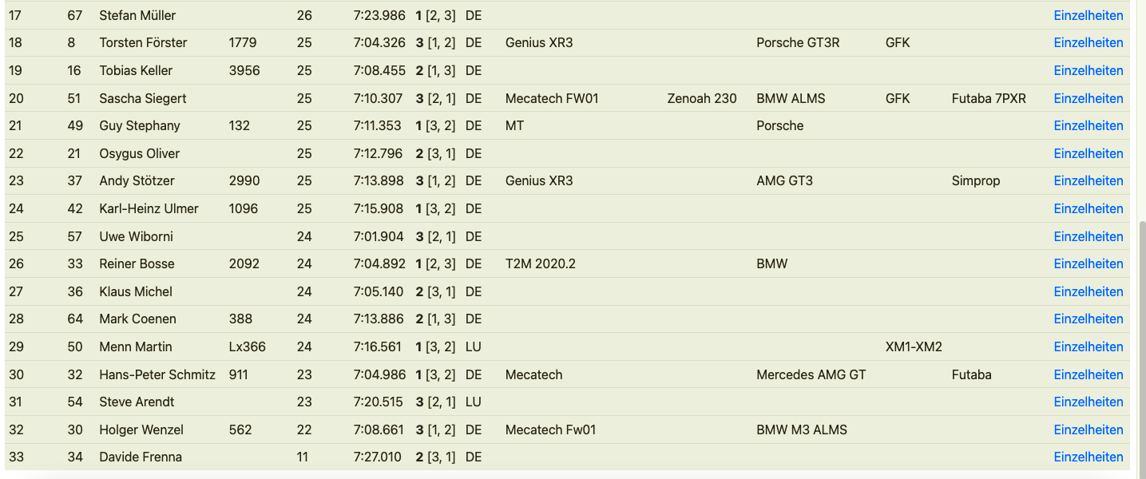Open Einzelheiten link for Torsten Förster
Screen dimensions: 1146x479
point(1088,43)
